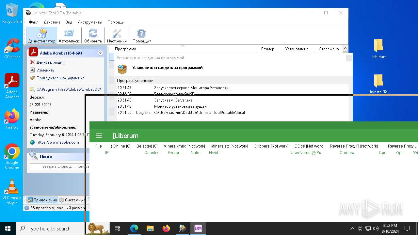The width and height of the screenshot is (418, 235).
Task: Sort Liberum list by Gpu column
Action: 400,153
